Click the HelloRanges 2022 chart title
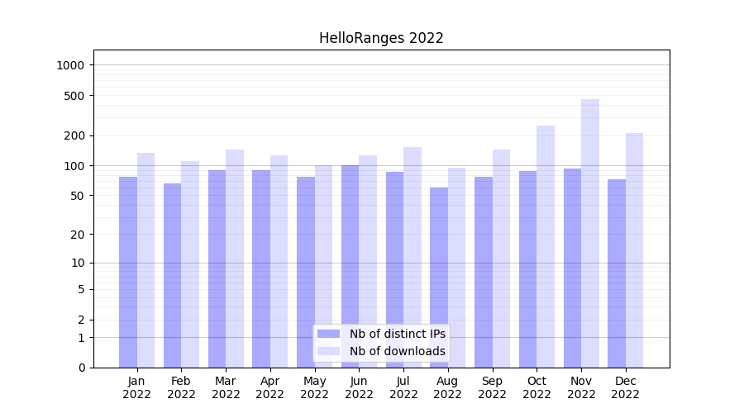The image size is (744, 413). coord(381,38)
